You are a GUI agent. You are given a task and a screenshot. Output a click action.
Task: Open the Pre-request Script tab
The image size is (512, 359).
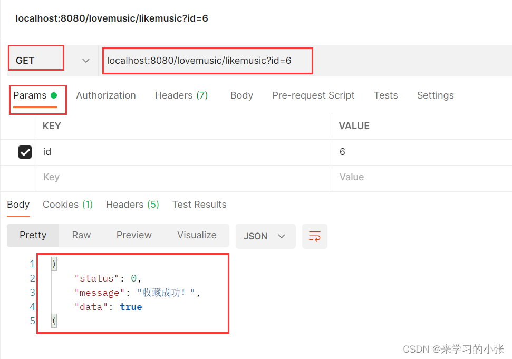[313, 95]
